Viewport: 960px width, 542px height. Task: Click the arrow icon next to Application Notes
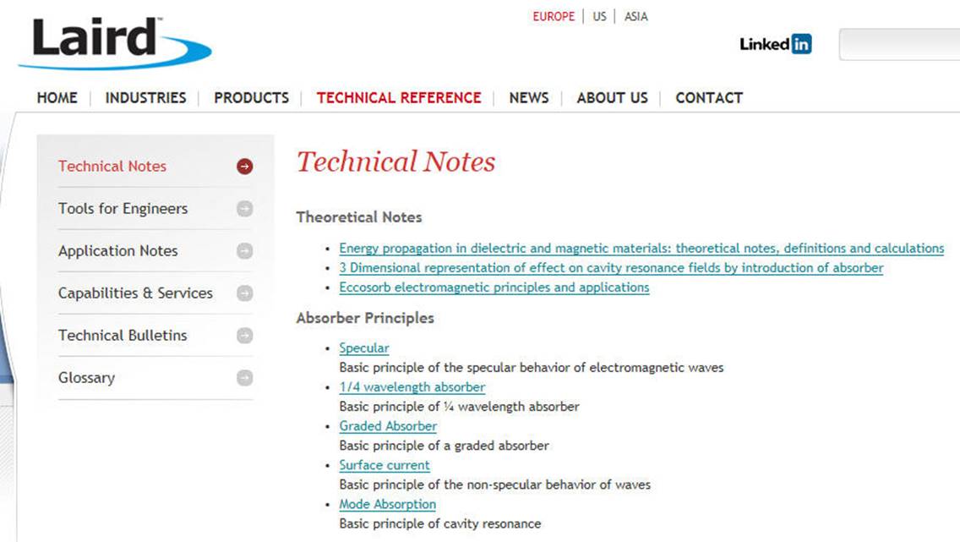245,251
